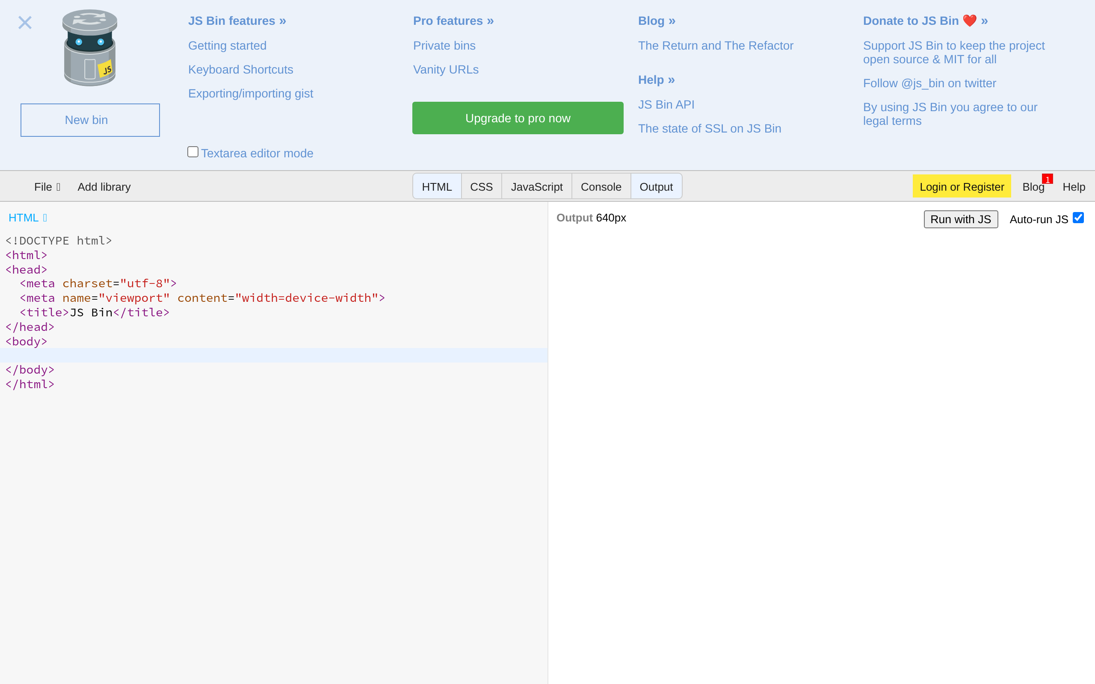1095x684 pixels.
Task: Click Upgrade to pro now button
Action: tap(518, 118)
